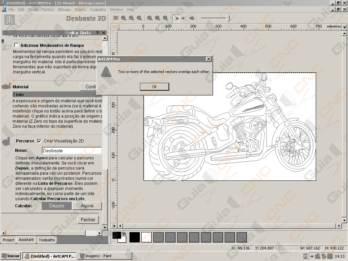Click the greyscale relief preview icon
This screenshot has height=261, width=348.
(192, 18)
